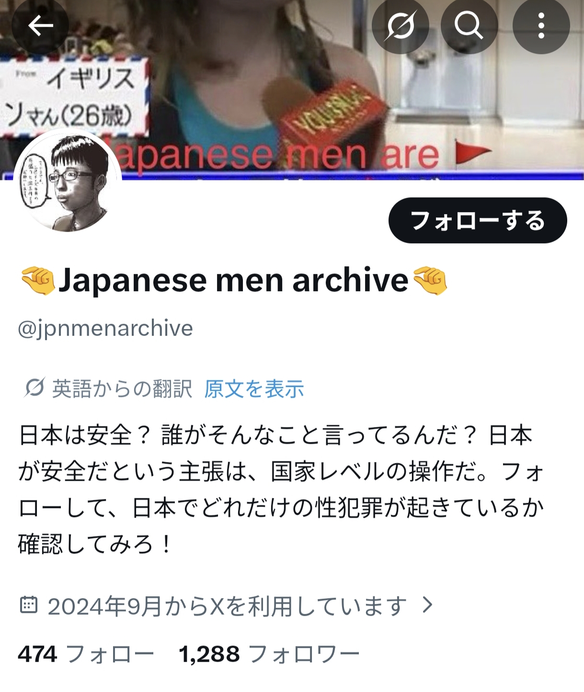Tap the calendar icon next to join date

pos(28,605)
